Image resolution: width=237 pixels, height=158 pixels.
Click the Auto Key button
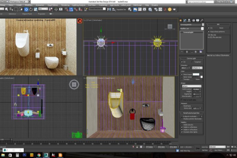tap(204, 147)
